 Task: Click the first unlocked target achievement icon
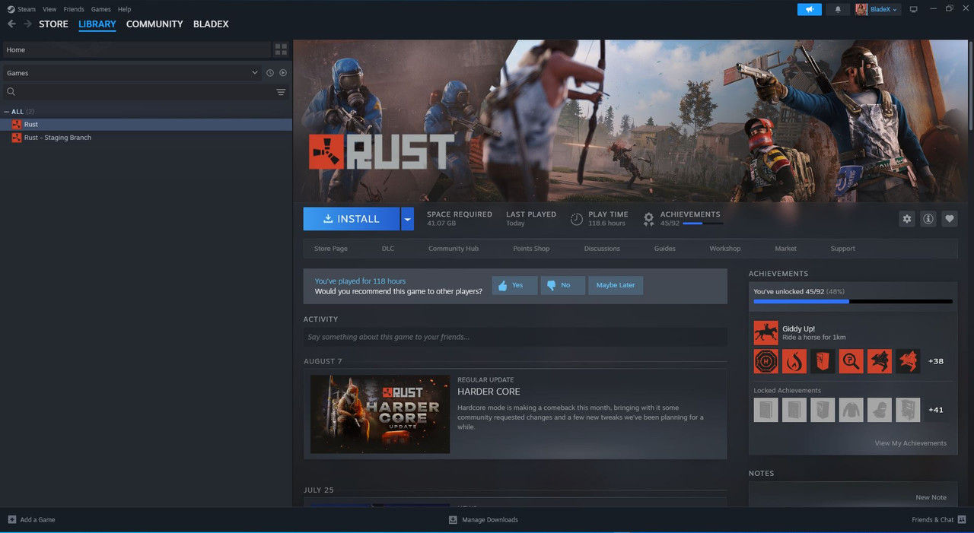click(766, 361)
